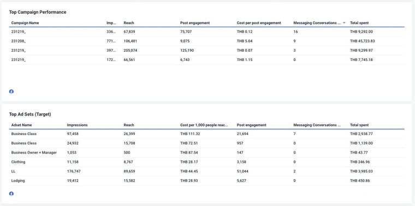Click cost value THB 1.15
The image size is (415, 206).
(x=245, y=60)
